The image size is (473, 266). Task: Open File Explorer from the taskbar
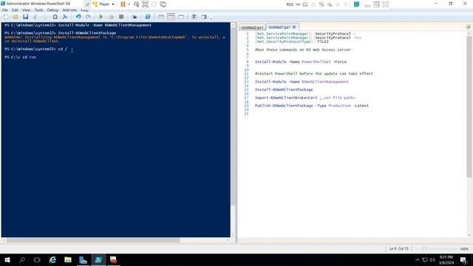coord(68,259)
